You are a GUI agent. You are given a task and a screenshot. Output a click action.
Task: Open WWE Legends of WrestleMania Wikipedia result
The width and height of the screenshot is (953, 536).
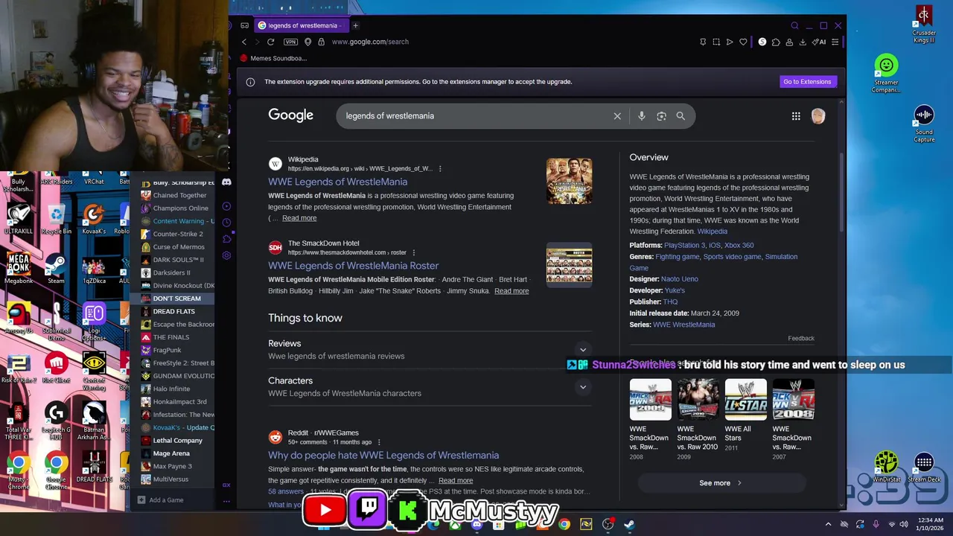coord(337,182)
